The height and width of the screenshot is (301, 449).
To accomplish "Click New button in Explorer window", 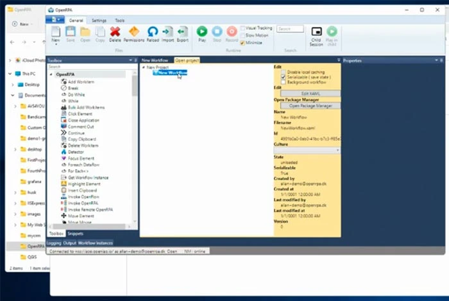I will pyautogui.click(x=22, y=24).
